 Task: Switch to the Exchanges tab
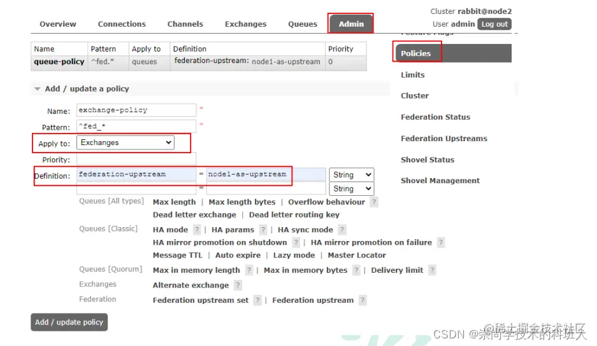245,24
